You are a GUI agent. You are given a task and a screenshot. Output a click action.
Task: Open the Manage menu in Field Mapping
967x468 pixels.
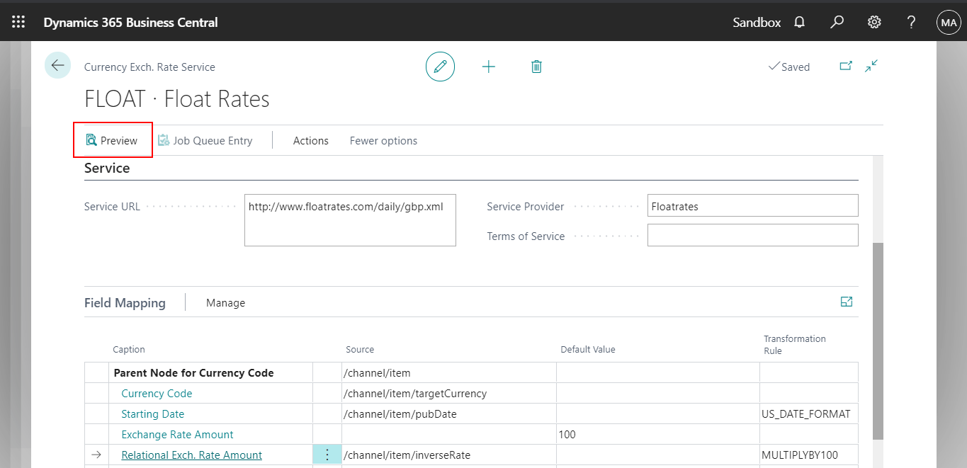click(225, 302)
